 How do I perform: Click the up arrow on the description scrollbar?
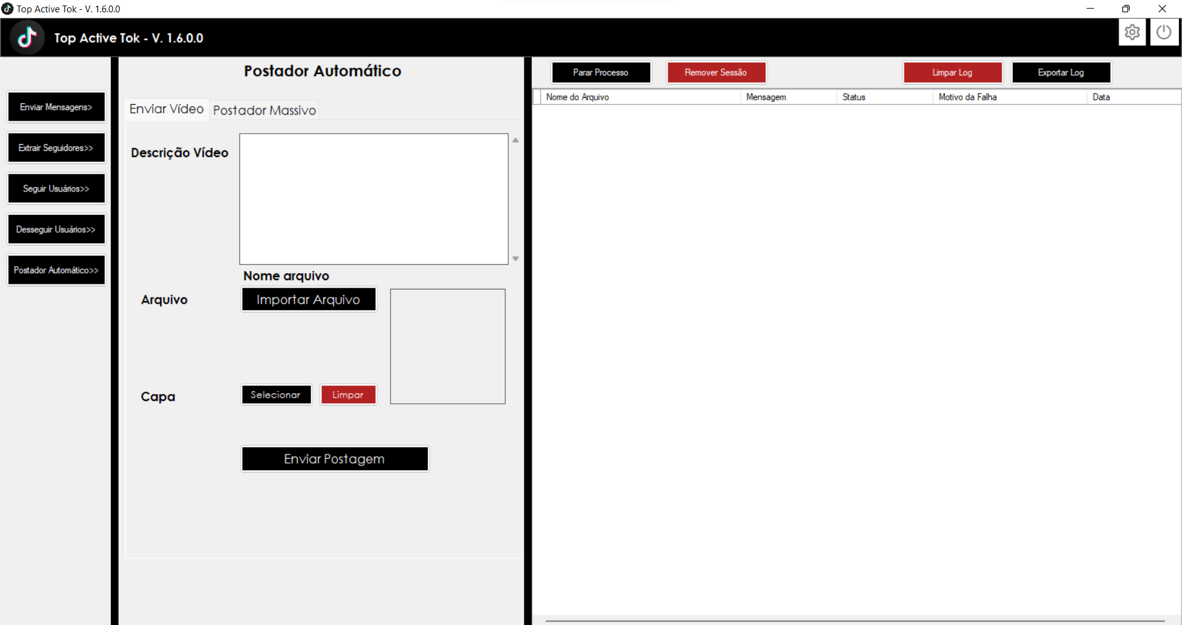tap(516, 140)
